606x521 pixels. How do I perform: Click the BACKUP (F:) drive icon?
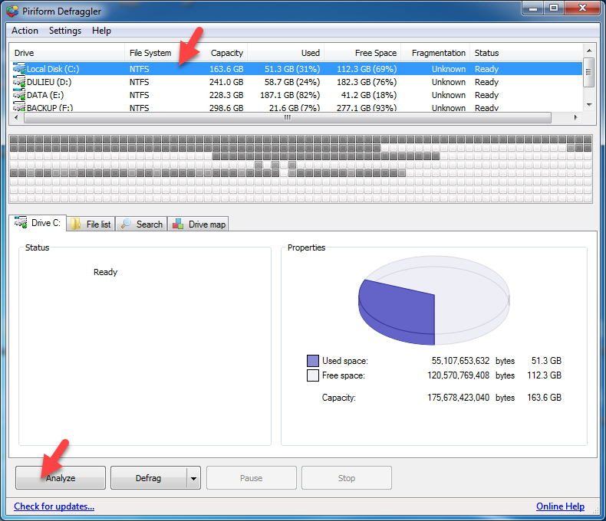[19, 107]
